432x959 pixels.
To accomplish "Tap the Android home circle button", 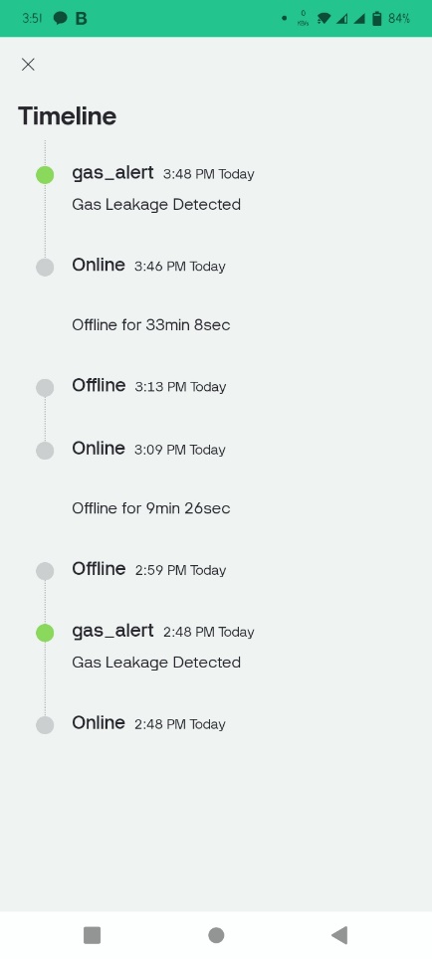I will point(216,935).
